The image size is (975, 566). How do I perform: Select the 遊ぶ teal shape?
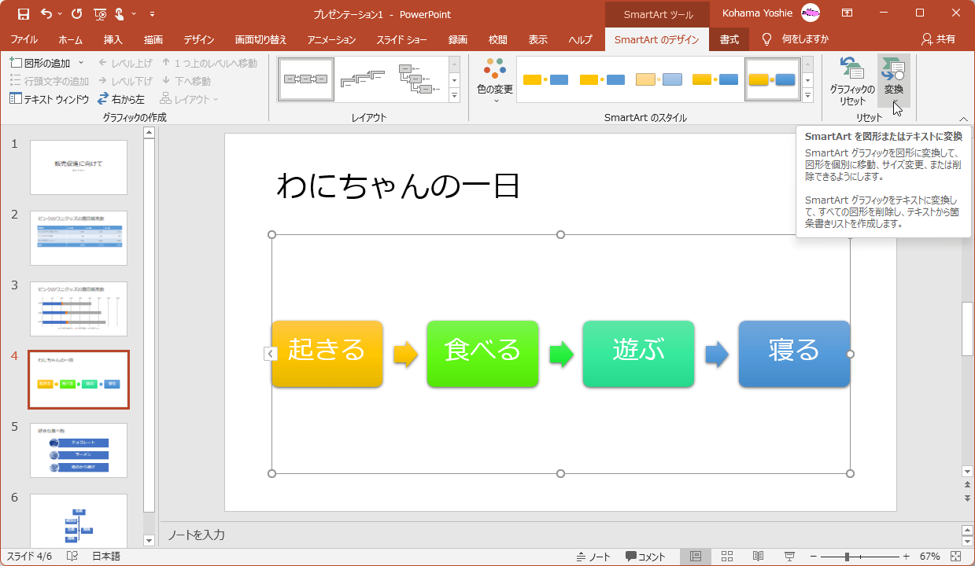pos(638,354)
